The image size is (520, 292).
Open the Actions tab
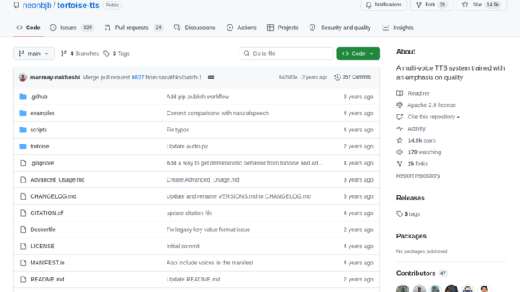pyautogui.click(x=241, y=28)
